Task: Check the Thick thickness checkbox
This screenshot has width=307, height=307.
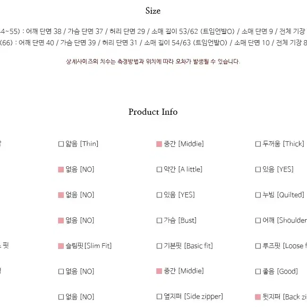Action: coord(258,144)
